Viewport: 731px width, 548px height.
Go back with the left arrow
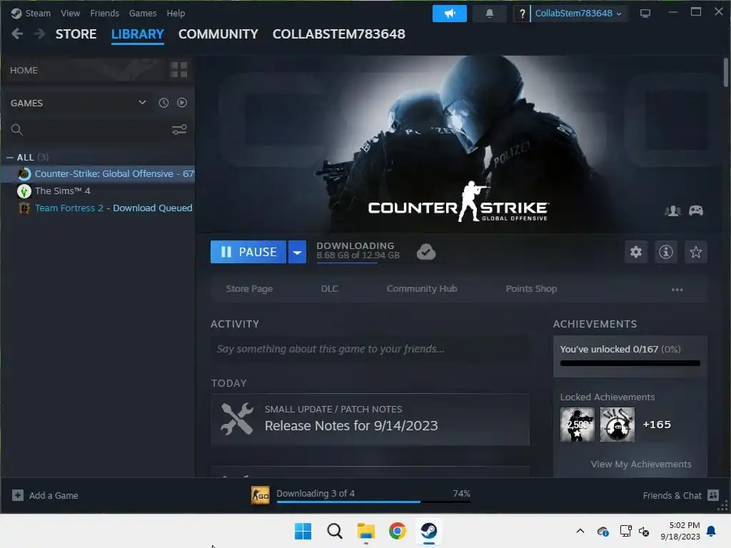(17, 34)
